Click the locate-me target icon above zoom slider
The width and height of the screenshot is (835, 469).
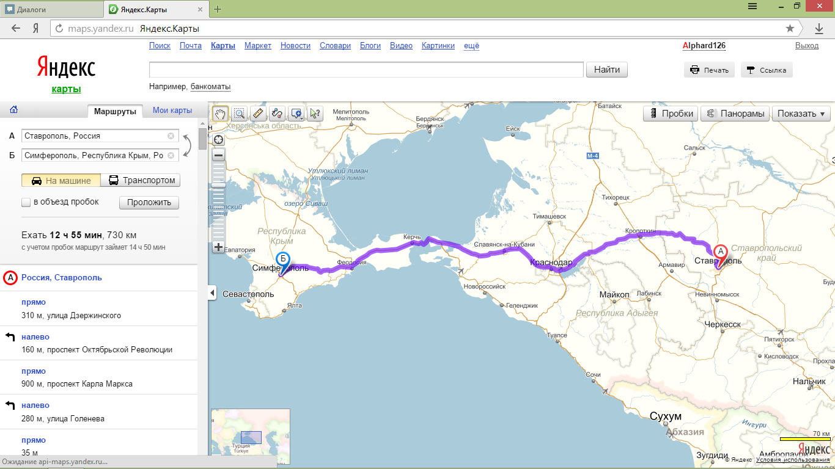coord(218,140)
